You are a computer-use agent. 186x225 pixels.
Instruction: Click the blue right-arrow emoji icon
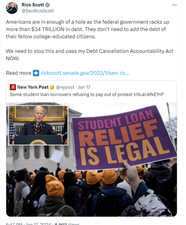pyautogui.click(x=36, y=73)
